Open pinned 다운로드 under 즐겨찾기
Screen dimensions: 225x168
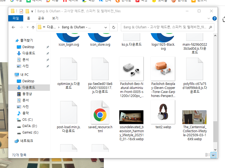pyautogui.click(x=29, y=53)
